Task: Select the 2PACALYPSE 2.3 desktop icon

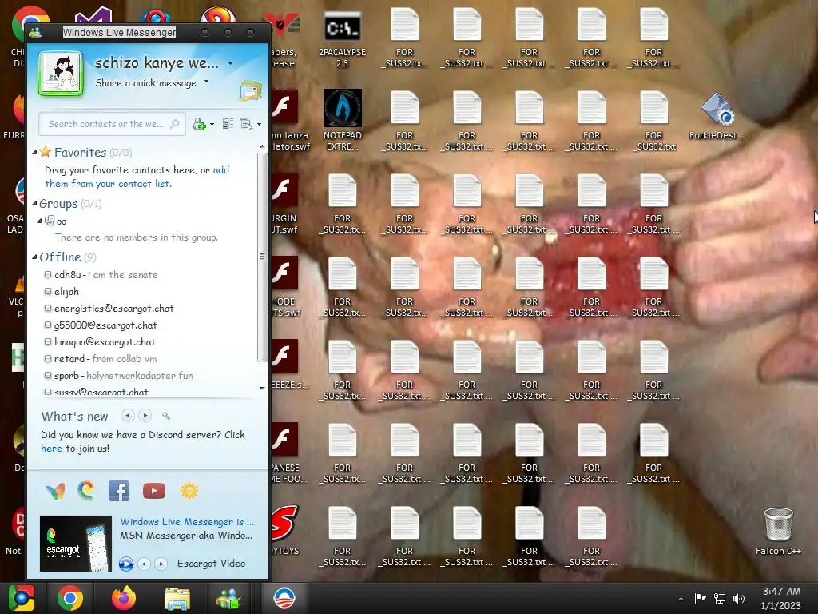Action: point(342,40)
